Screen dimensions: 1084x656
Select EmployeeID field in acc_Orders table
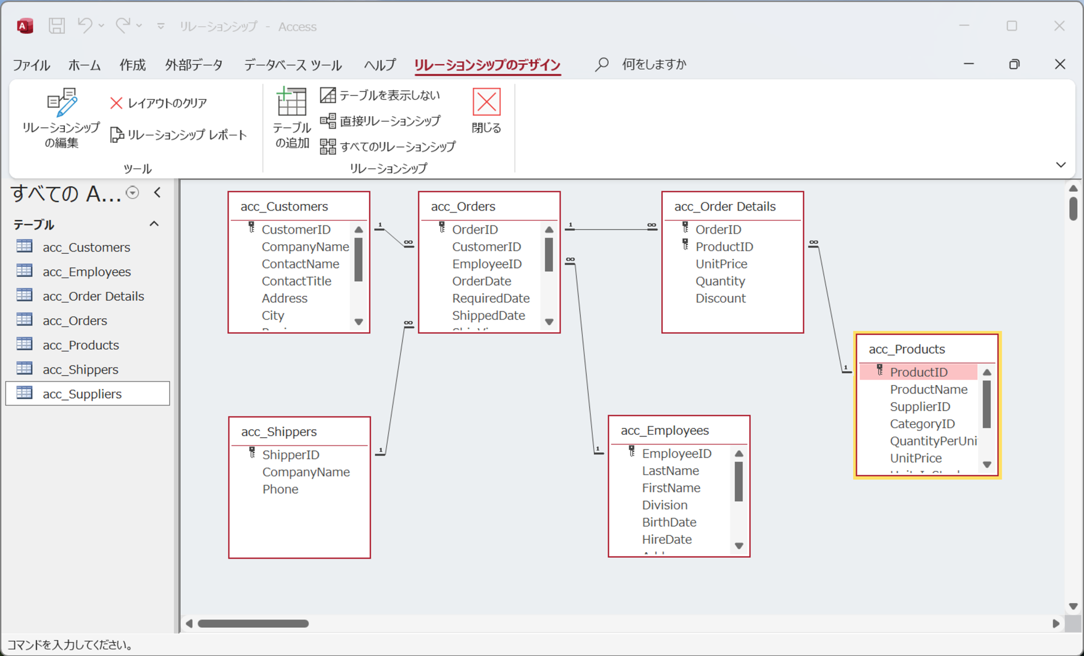487,264
